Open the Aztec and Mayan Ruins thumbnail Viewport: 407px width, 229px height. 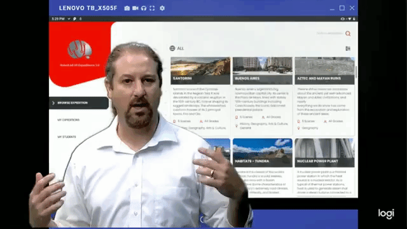tap(324, 71)
